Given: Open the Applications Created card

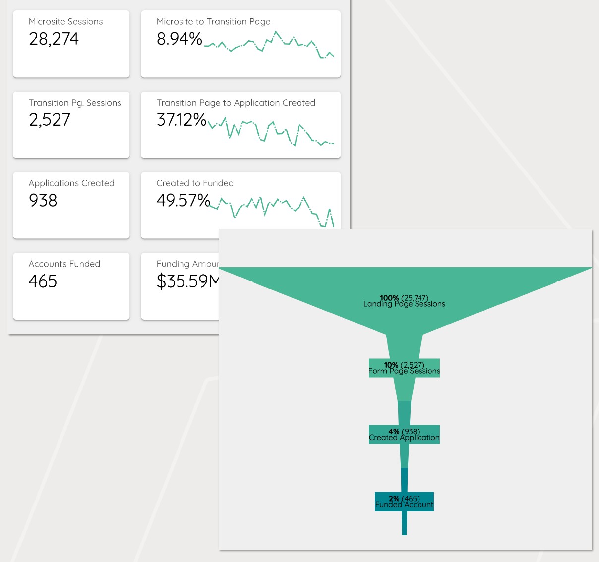Looking at the screenshot, I should tap(71, 205).
